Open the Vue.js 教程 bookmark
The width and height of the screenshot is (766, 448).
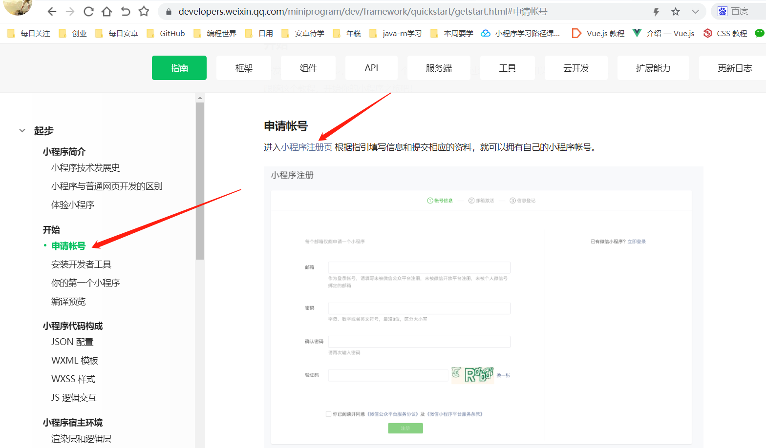click(x=598, y=33)
